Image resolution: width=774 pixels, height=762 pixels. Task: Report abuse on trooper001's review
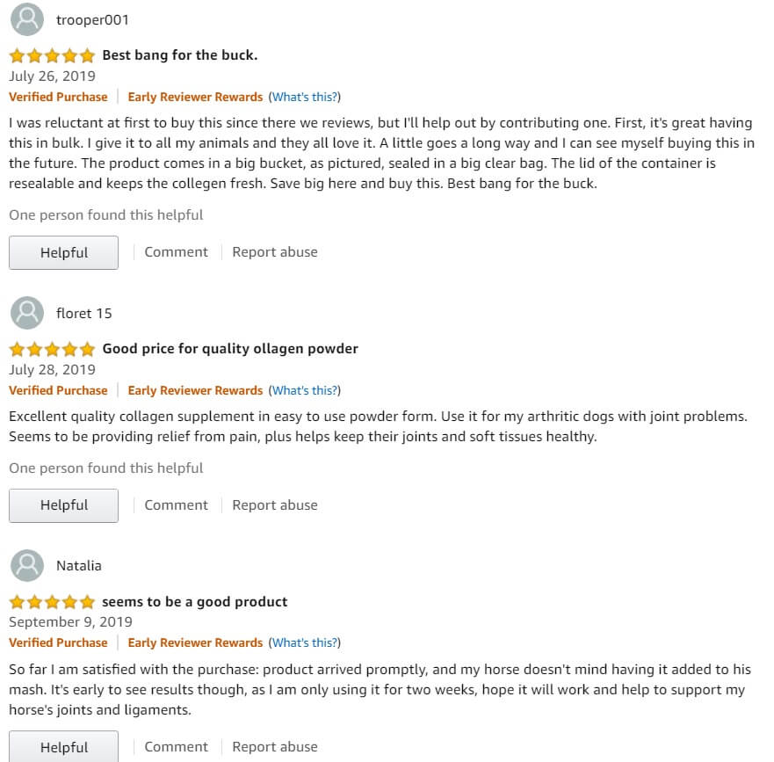(x=275, y=252)
